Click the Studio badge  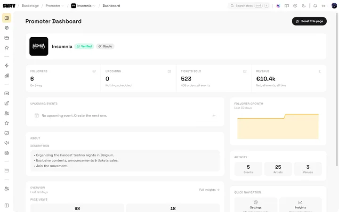[105, 46]
